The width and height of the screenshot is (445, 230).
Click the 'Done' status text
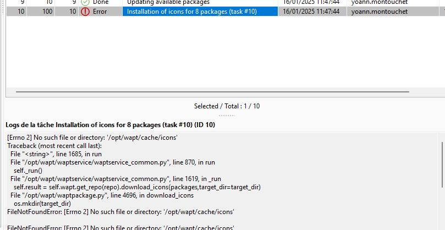click(x=101, y=3)
